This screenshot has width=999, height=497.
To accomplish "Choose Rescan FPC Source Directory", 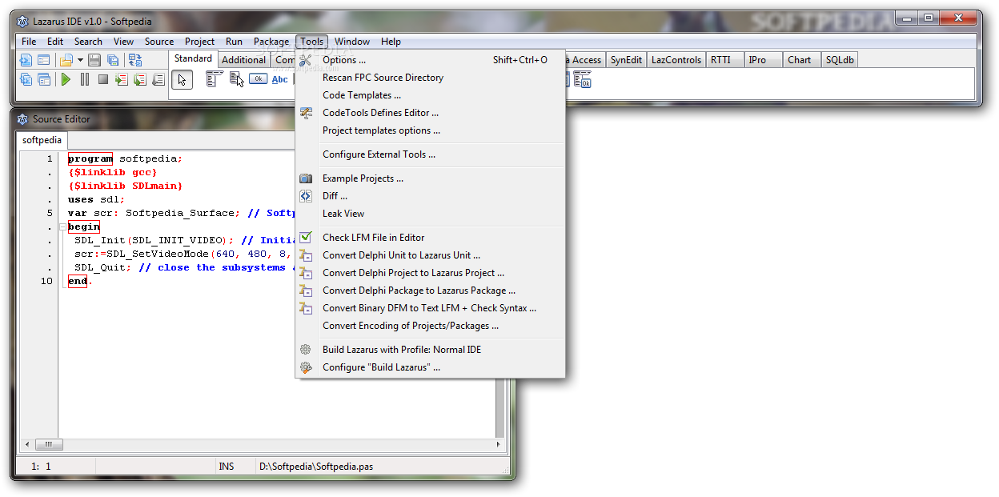I will coord(431,78).
